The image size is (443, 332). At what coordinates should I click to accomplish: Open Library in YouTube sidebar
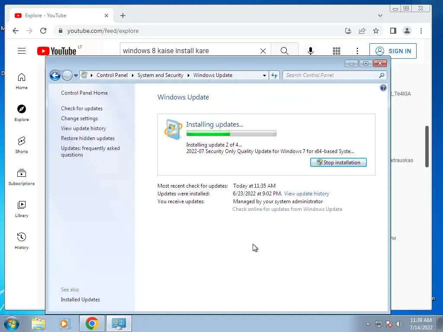click(22, 209)
